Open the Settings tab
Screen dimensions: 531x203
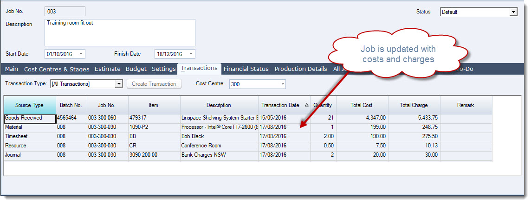coord(163,69)
